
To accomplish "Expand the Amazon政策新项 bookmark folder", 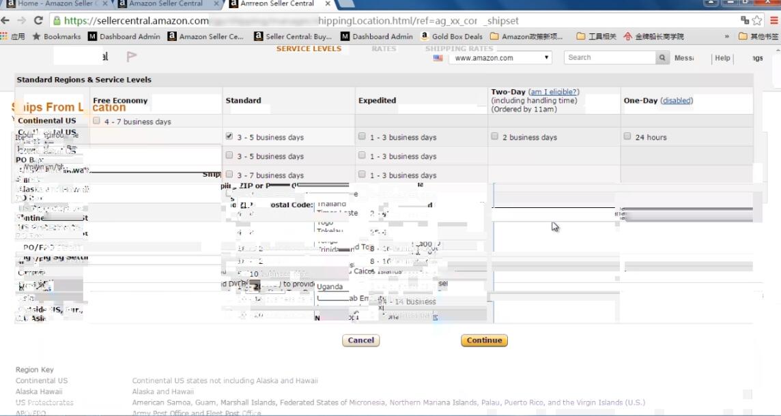I will coord(526,36).
